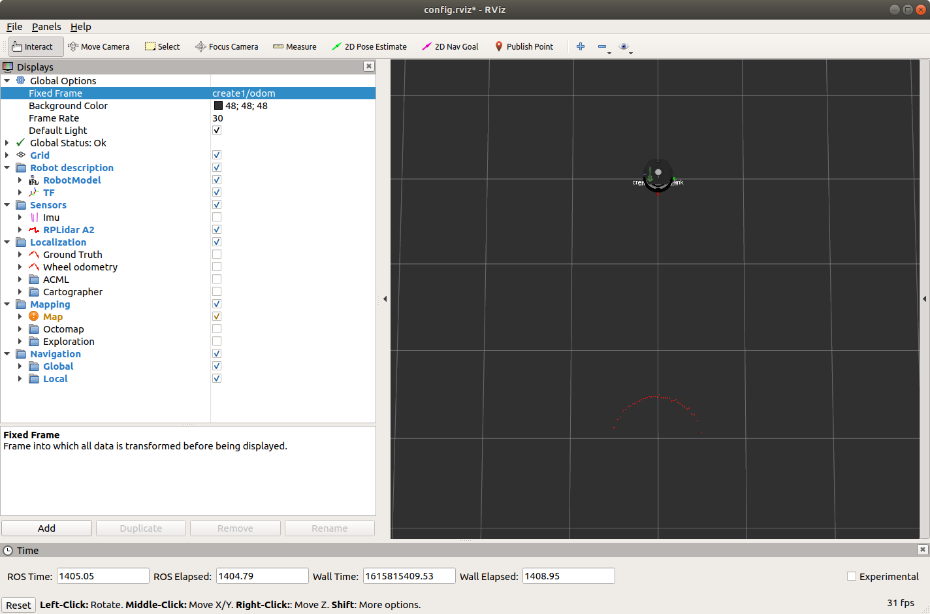
Task: Click the Add display button
Action: point(46,528)
